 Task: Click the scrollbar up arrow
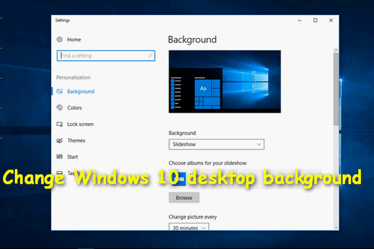coord(336,50)
